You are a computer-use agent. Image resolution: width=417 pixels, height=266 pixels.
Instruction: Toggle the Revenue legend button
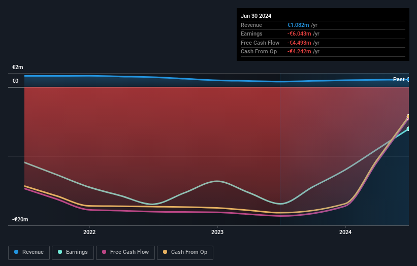tap(29, 252)
